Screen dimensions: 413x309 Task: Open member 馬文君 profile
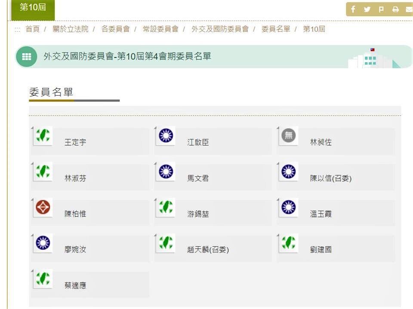coord(198,178)
